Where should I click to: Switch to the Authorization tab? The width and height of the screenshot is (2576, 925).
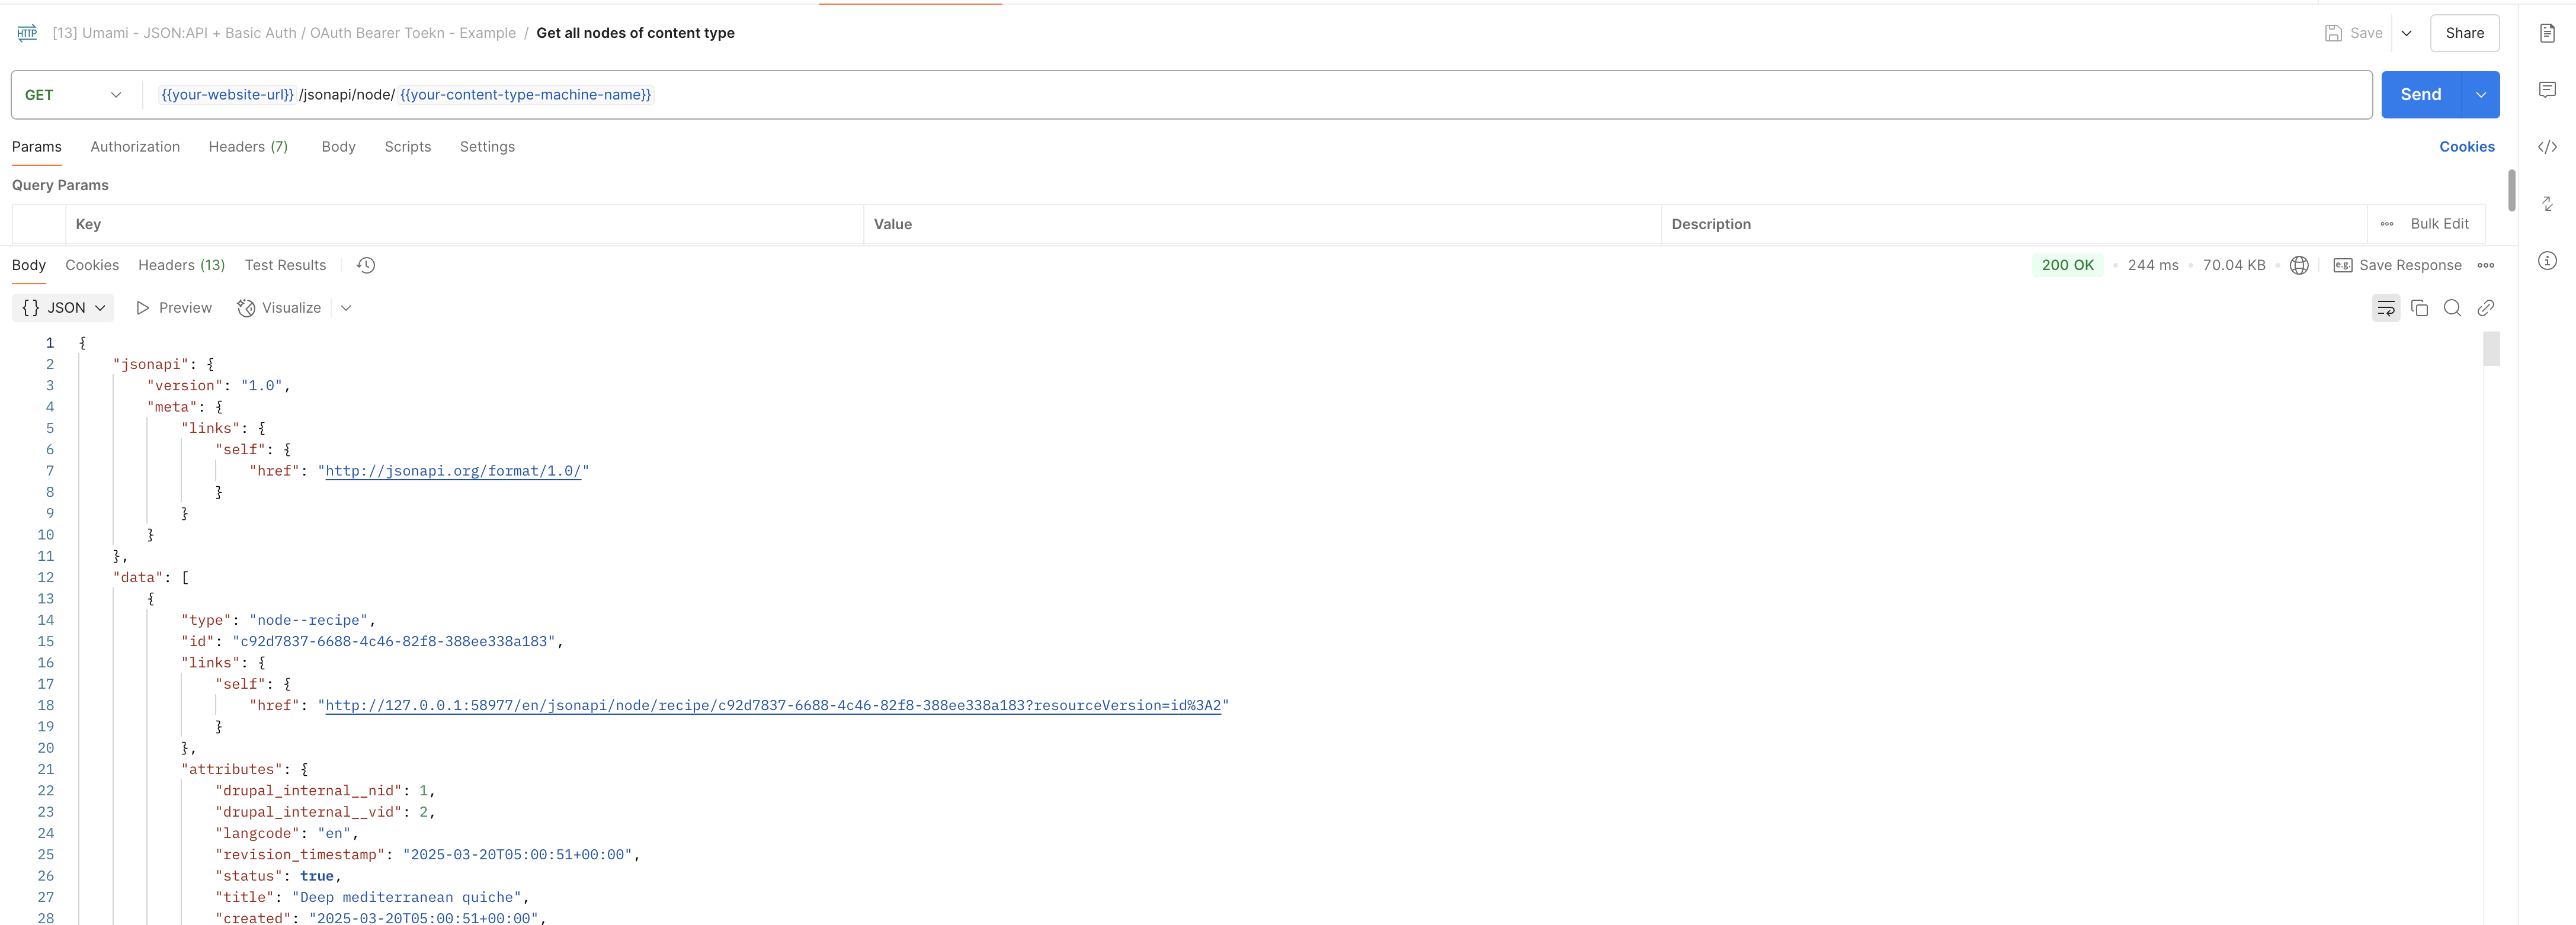click(x=135, y=147)
